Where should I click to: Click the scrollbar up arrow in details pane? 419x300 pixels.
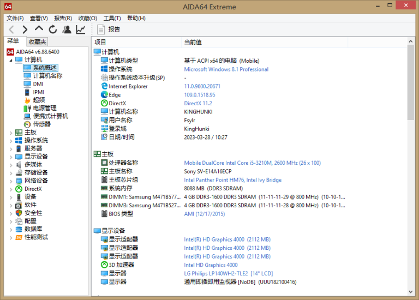[411, 41]
